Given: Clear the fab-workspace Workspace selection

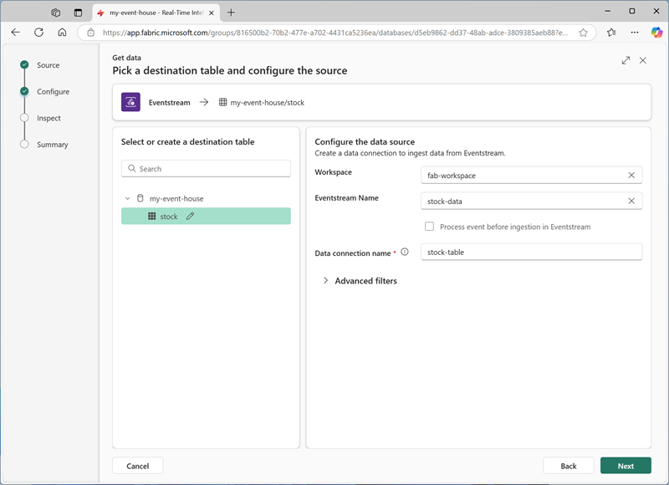Looking at the screenshot, I should 631,176.
